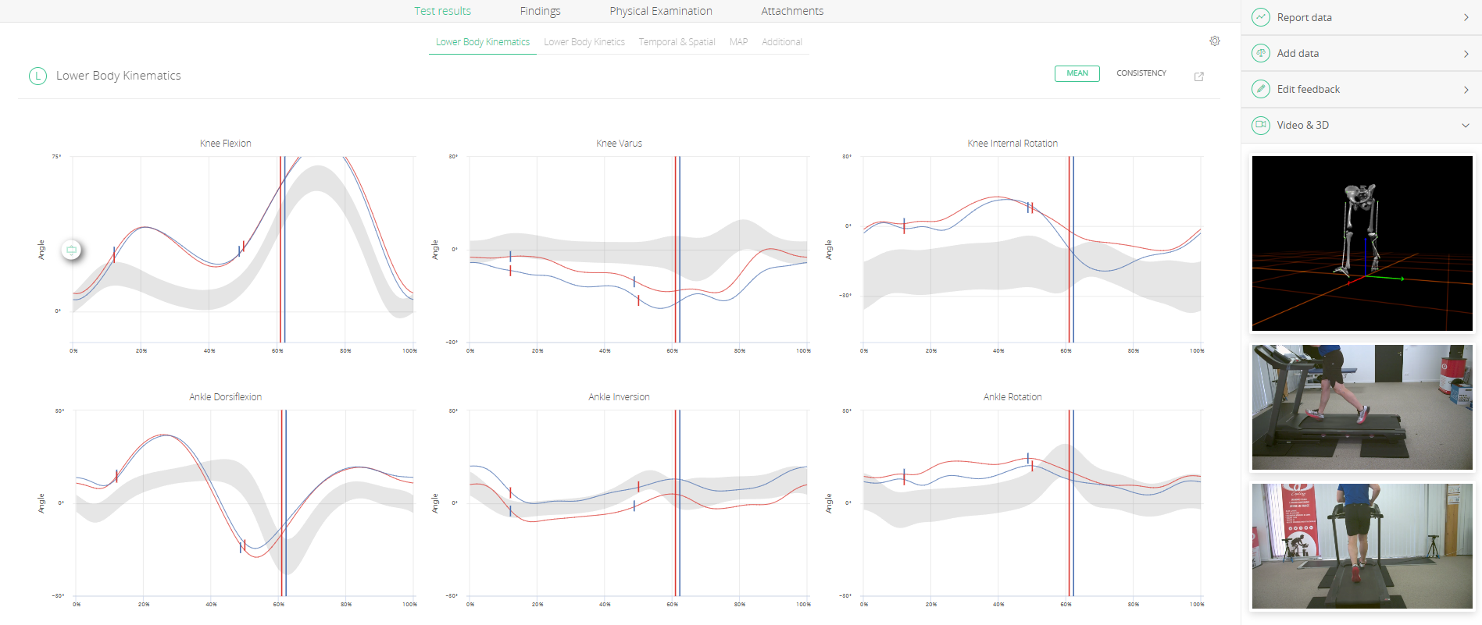The image size is (1482, 625).
Task: Click the circled L icon beside Lower Body Kinematics
Action: 37,76
